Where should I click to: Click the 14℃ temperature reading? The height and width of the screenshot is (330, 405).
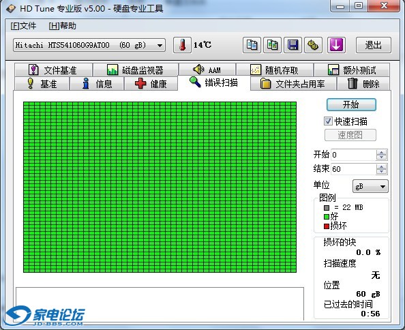point(202,45)
